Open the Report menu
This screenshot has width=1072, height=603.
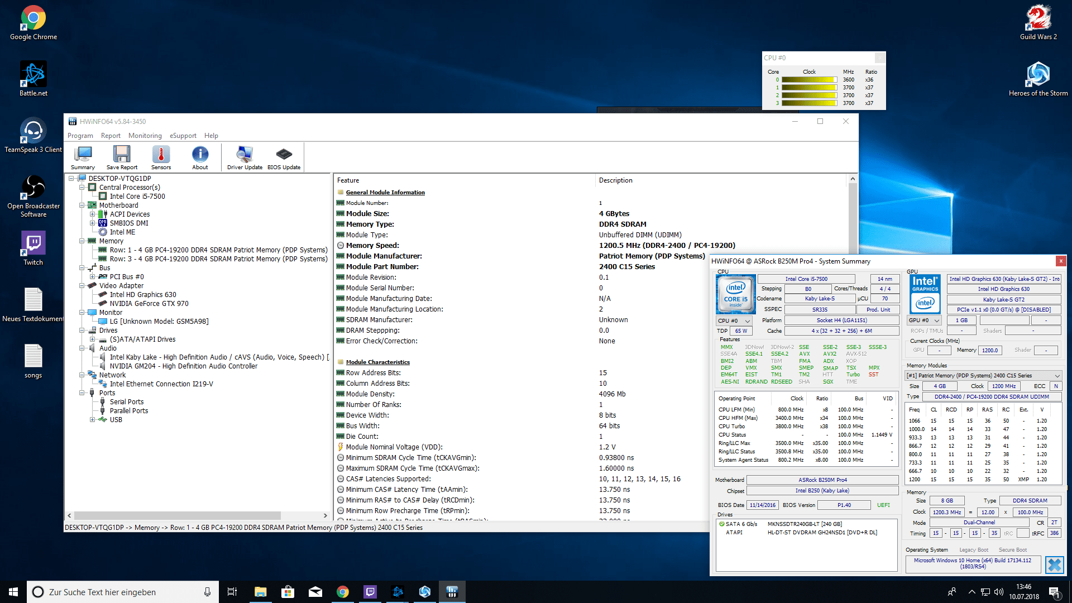(x=111, y=136)
